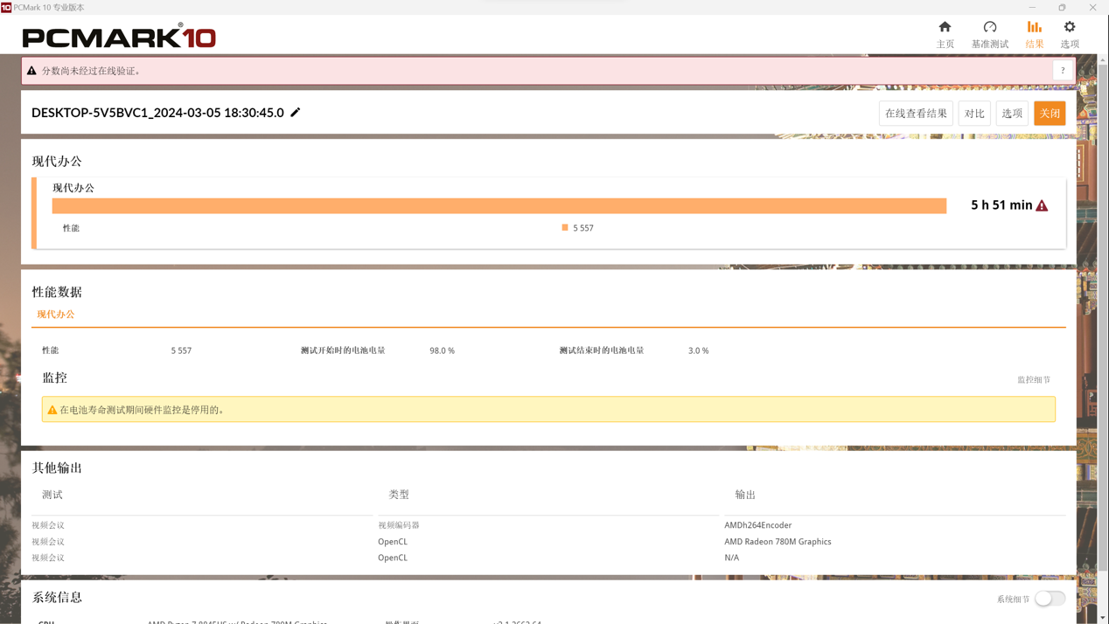Click the 对比 compare button

[974, 114]
